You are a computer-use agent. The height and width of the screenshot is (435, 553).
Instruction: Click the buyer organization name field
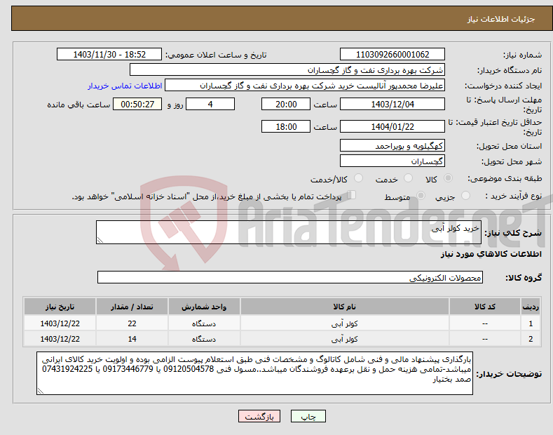287,70
